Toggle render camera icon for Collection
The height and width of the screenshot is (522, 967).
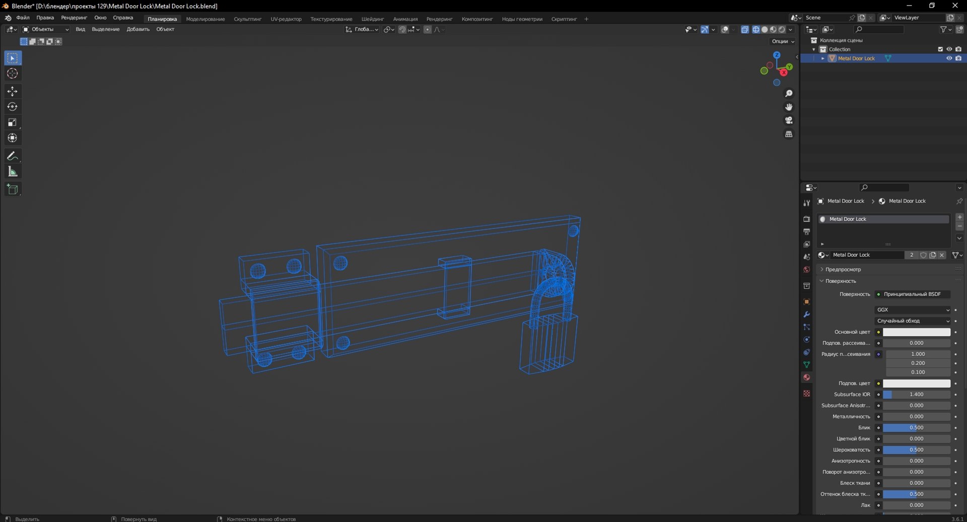958,49
